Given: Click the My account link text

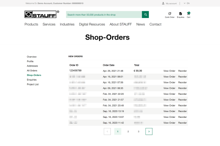Looking at the screenshot, I should pos(171,4).
